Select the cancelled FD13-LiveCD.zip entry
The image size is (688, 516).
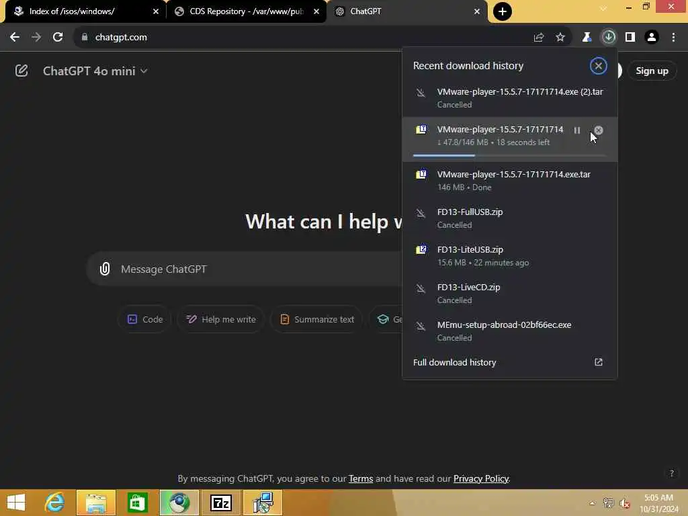click(510, 294)
